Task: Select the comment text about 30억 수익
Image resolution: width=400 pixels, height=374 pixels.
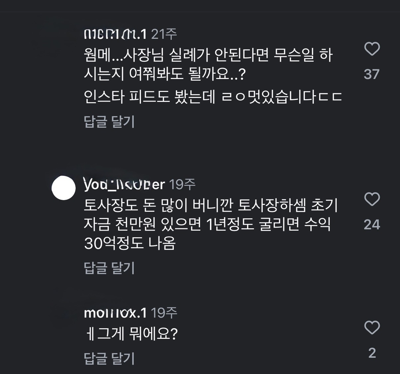Action: 207,225
